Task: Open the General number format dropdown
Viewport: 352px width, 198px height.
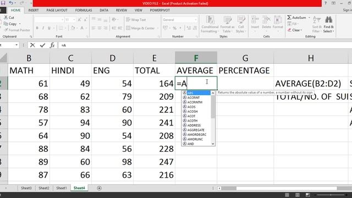Action: point(196,20)
